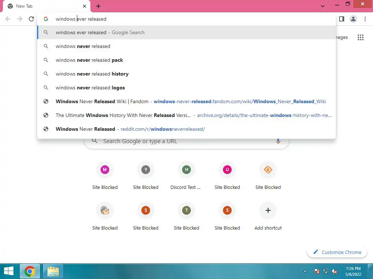This screenshot has height=279, width=373.
Task: Click the Action Center flag tray icon
Action: 317,271
